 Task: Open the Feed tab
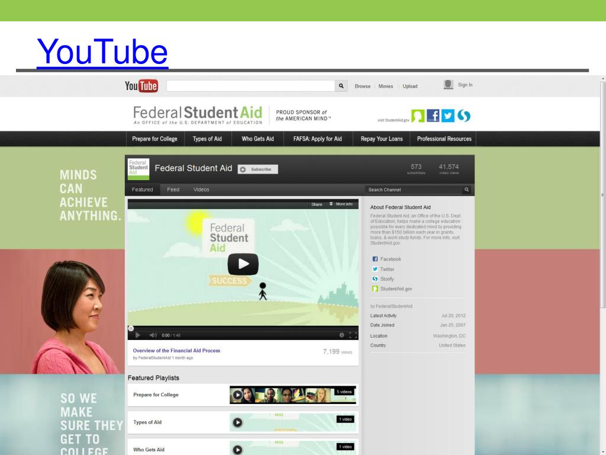pyautogui.click(x=173, y=190)
